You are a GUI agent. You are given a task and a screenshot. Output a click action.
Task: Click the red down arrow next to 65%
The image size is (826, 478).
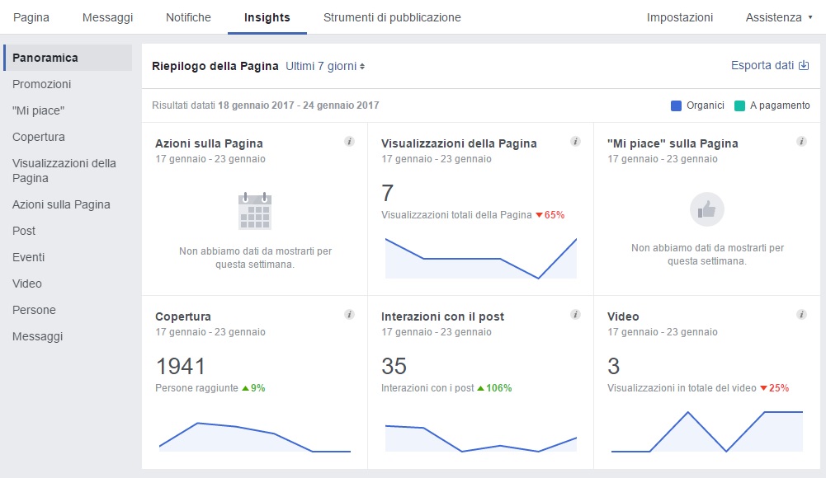coord(539,215)
